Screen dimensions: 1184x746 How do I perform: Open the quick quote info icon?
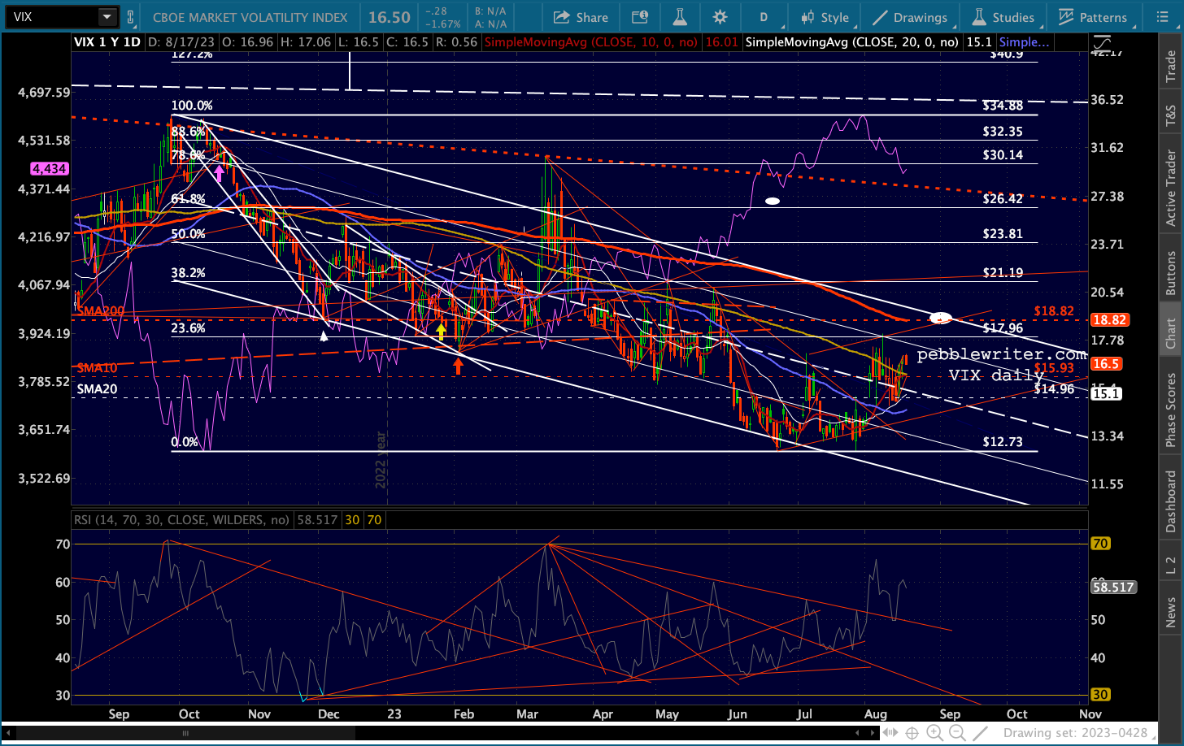(640, 17)
